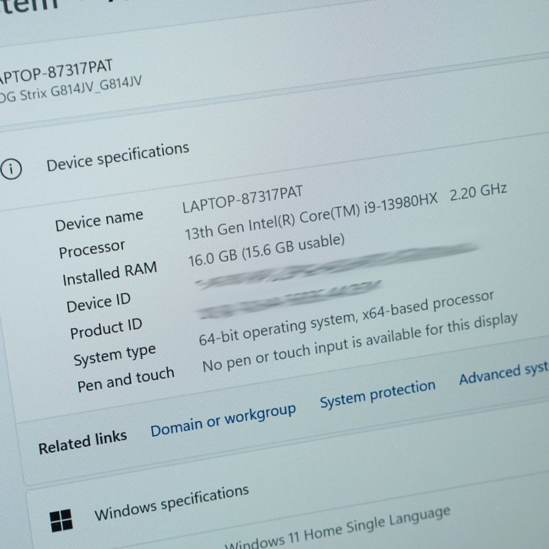Open the Advanced system settings link
Viewport: 549px width, 549px height.
pos(504,373)
